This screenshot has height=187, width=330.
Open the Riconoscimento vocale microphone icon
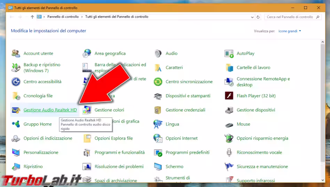pyautogui.click(x=229, y=152)
